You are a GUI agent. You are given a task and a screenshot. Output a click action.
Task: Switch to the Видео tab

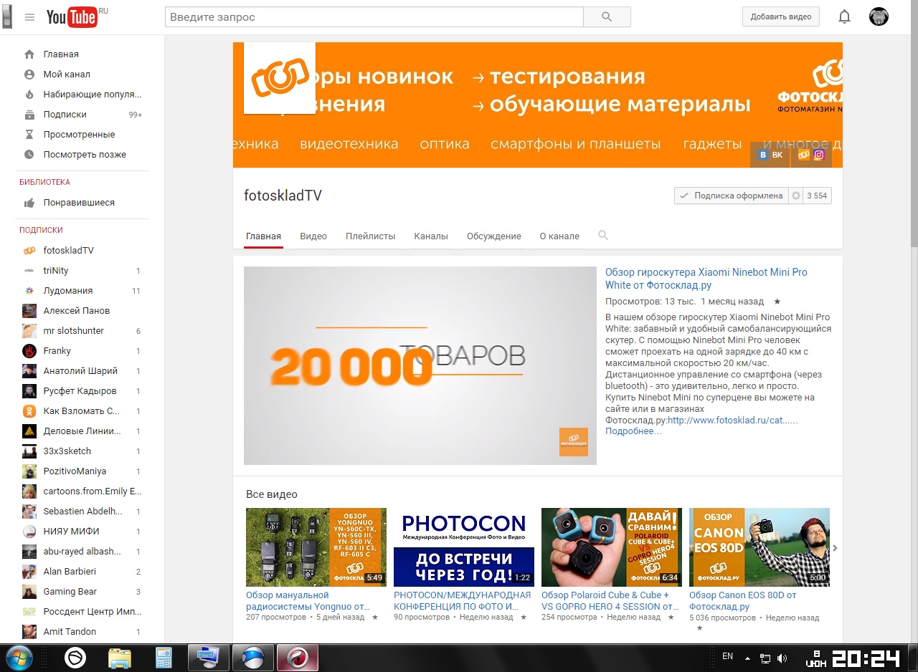313,236
